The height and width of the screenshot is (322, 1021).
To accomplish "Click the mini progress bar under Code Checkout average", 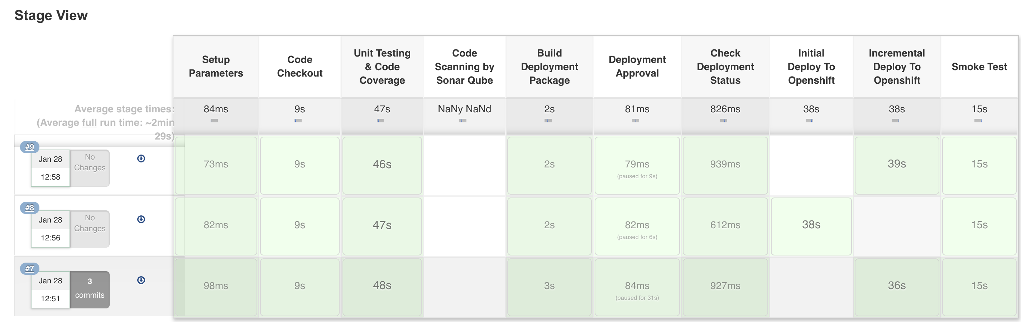I will 299,121.
